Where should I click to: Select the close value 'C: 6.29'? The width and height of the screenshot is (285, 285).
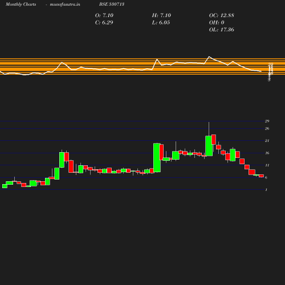pos(104,23)
